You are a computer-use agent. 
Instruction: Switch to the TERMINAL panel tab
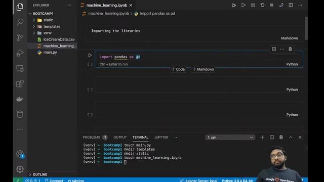pyautogui.click(x=140, y=137)
